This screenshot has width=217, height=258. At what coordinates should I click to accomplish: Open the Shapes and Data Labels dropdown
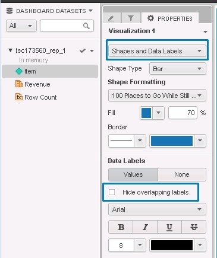coord(157,51)
